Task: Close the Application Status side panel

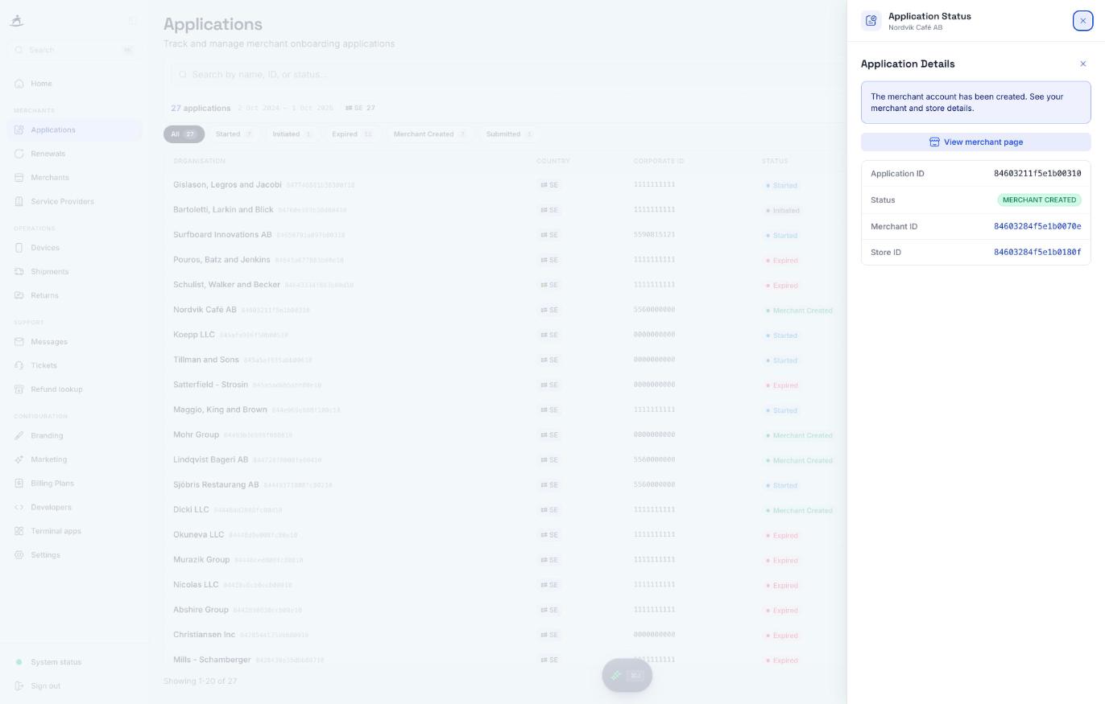Action: tap(1082, 21)
